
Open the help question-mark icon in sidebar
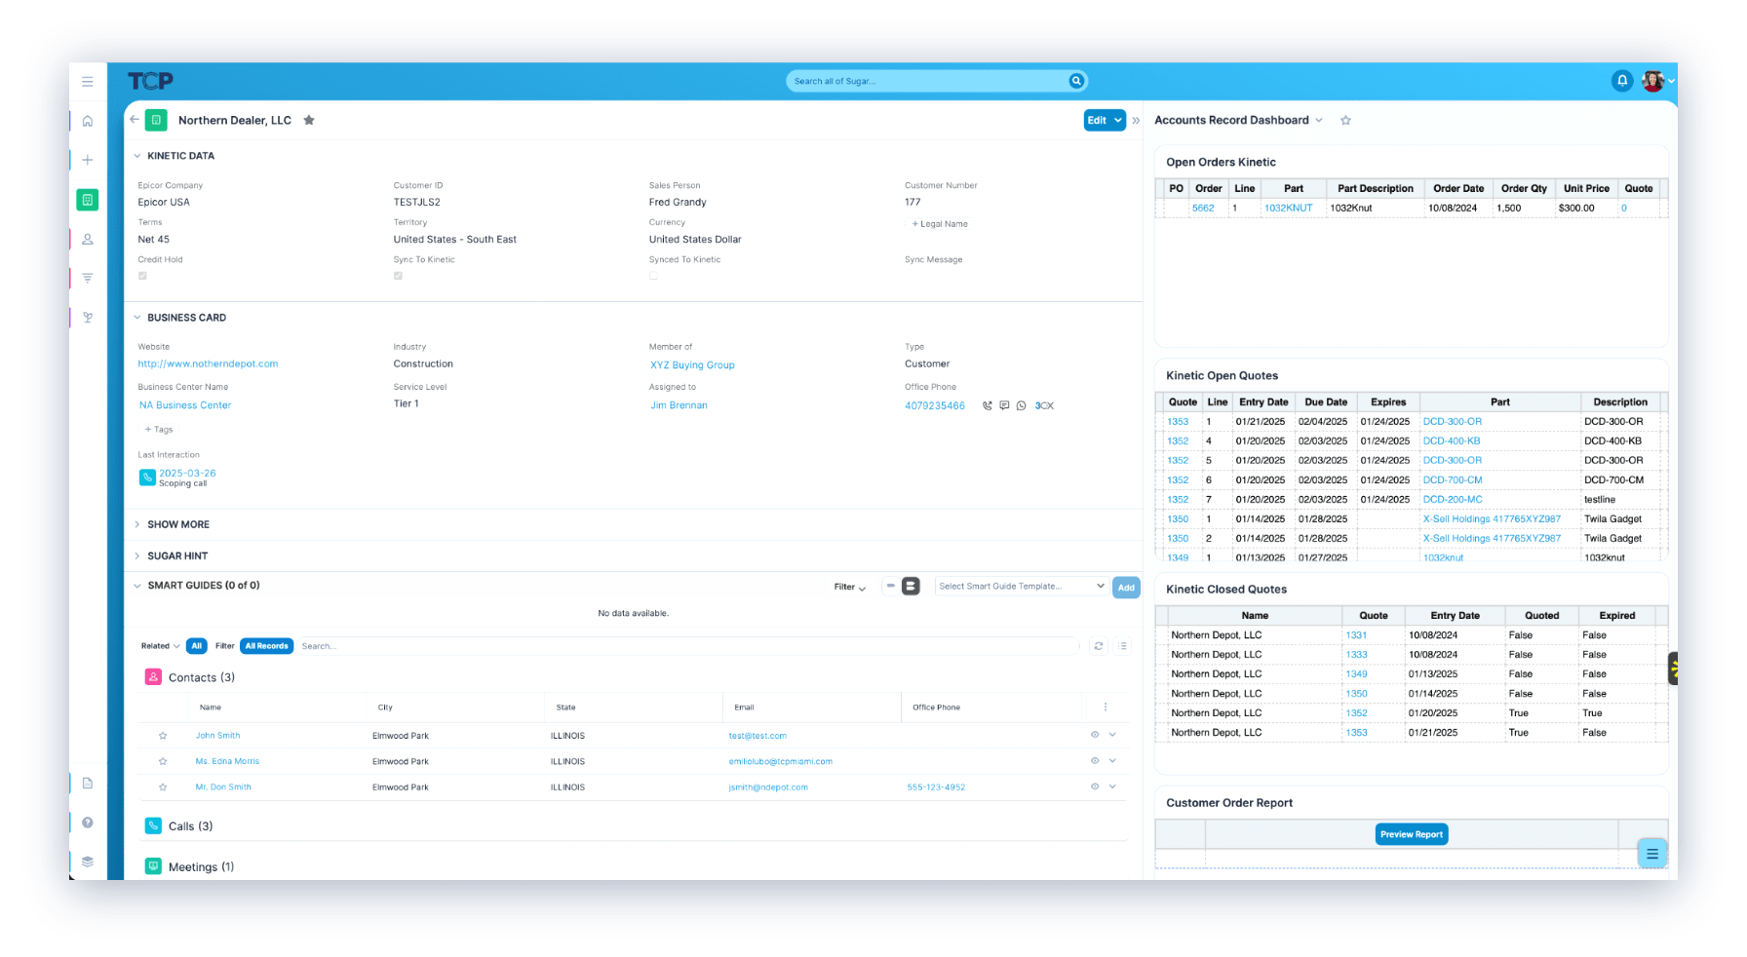[88, 823]
